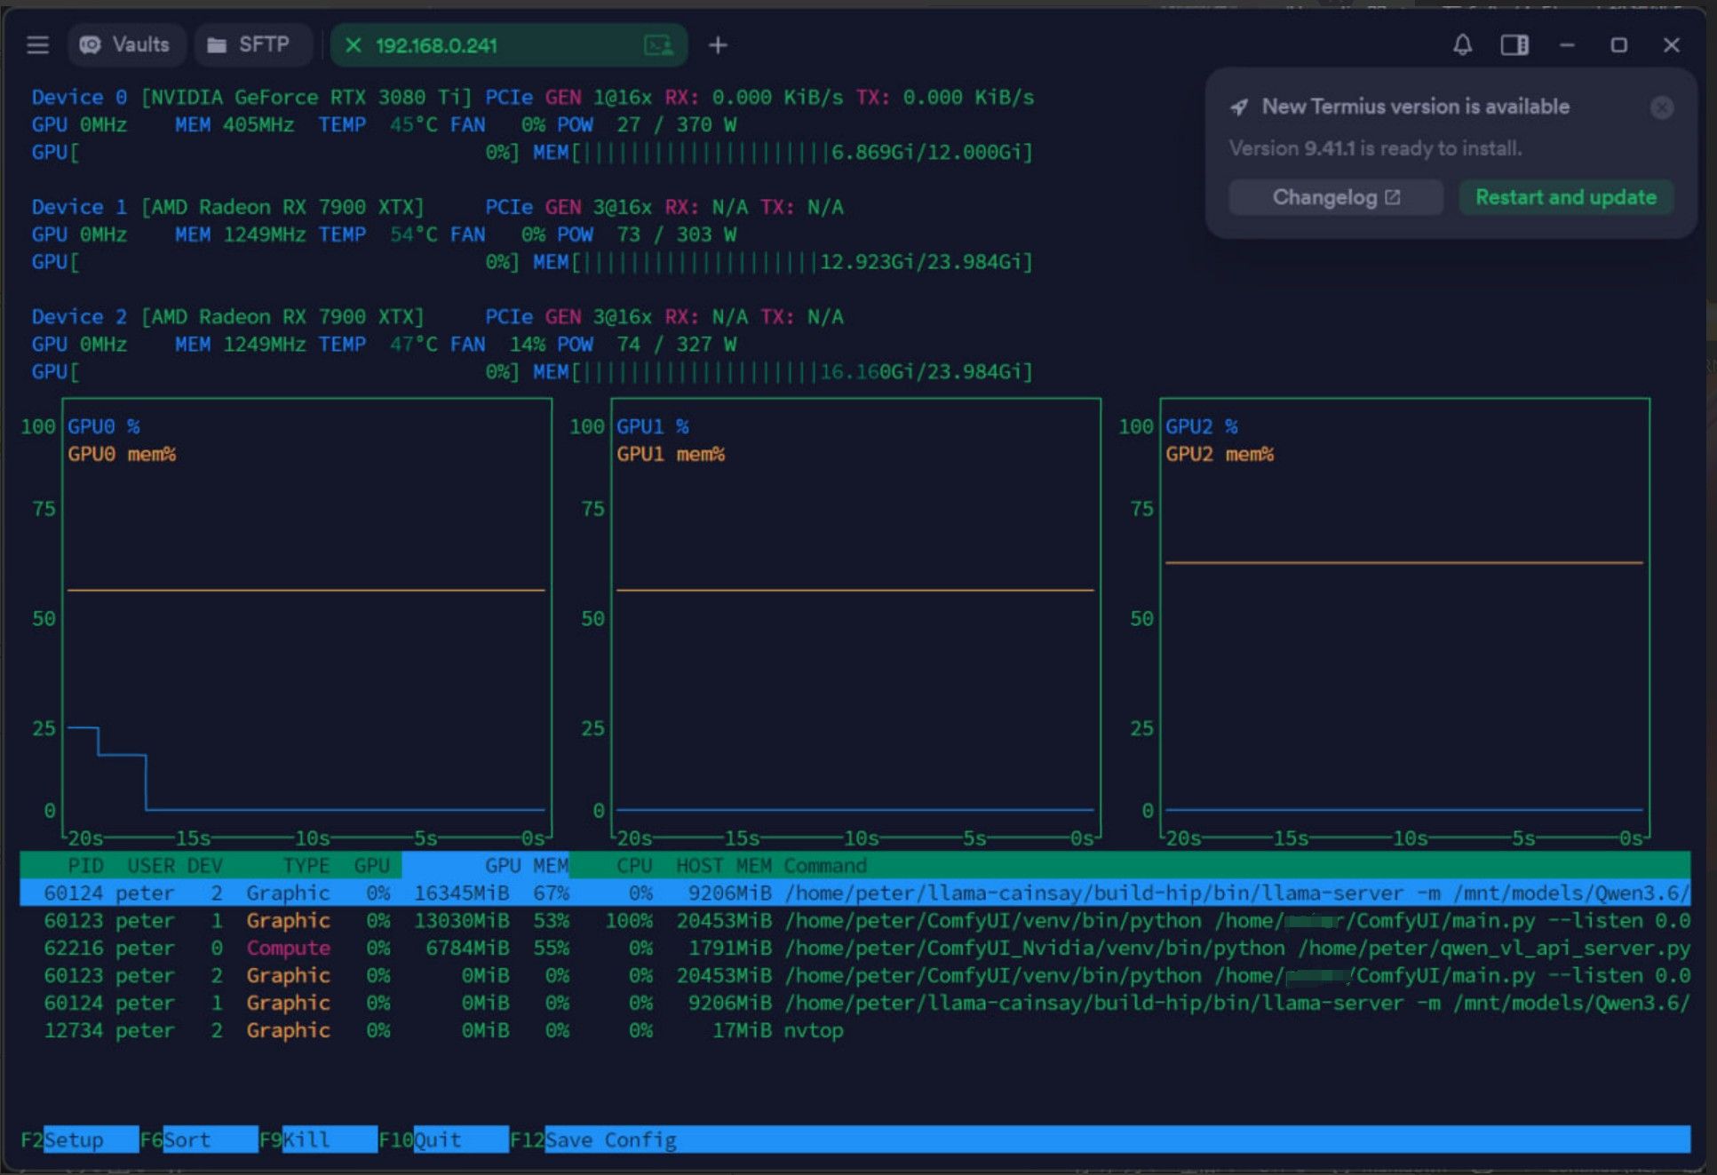Image resolution: width=1717 pixels, height=1175 pixels.
Task: Select the GPU MEM column header
Action: click(x=526, y=866)
